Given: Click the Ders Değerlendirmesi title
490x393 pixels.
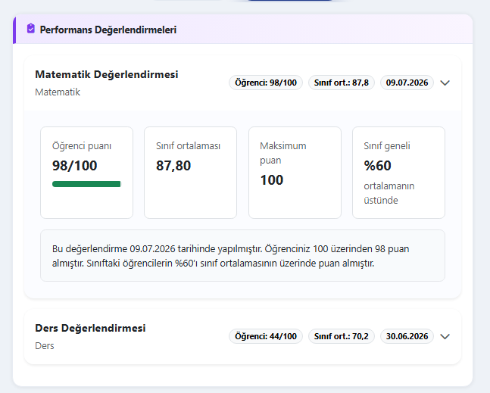Looking at the screenshot, I should (x=90, y=328).
